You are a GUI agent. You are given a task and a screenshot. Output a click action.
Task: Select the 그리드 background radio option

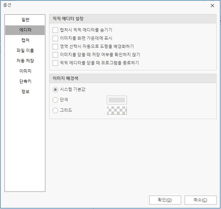[55, 111]
